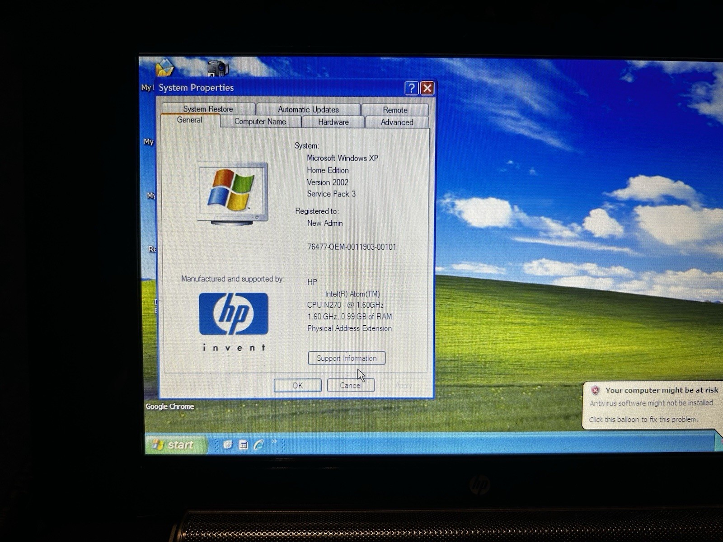Click the product ID 76477-OEM-0011903-00101
Image resolution: width=723 pixels, height=542 pixels.
pyautogui.click(x=352, y=247)
